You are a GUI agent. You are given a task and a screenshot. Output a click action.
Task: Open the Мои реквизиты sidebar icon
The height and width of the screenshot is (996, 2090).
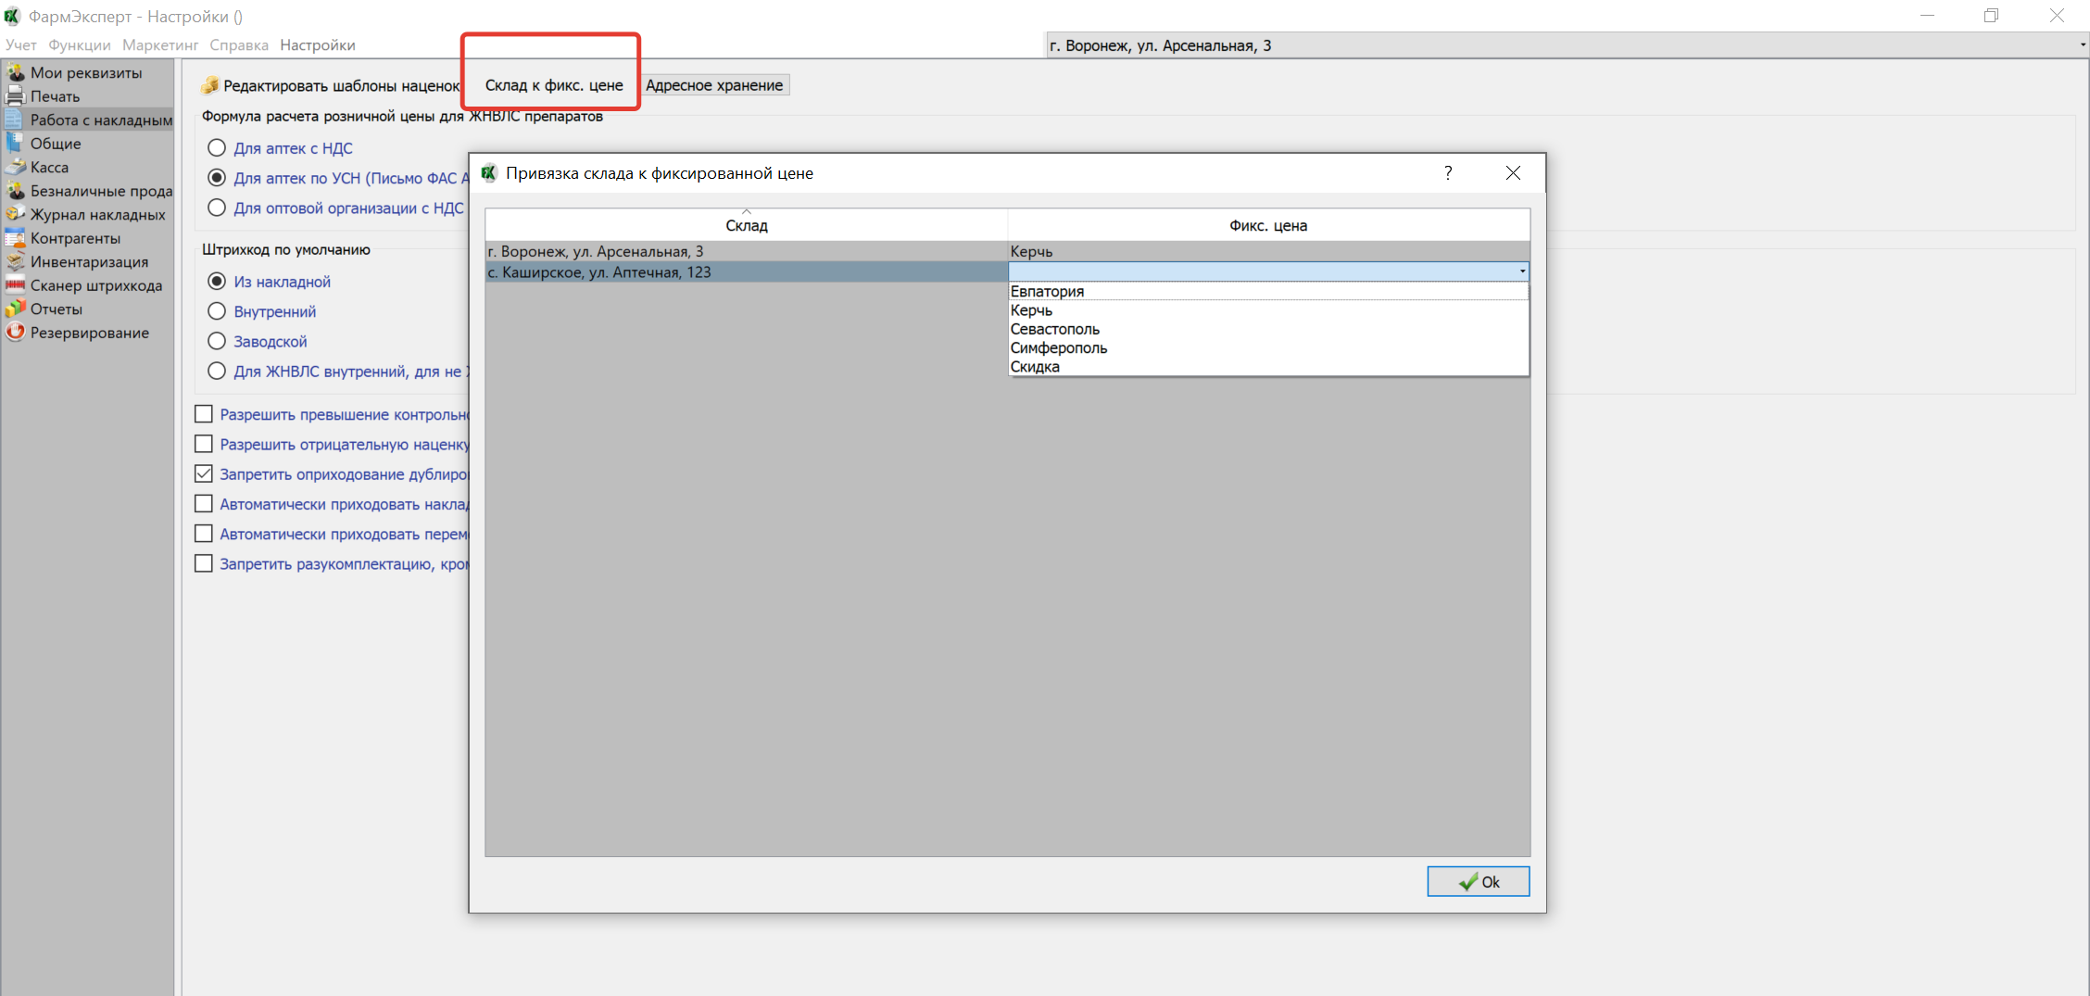point(16,72)
